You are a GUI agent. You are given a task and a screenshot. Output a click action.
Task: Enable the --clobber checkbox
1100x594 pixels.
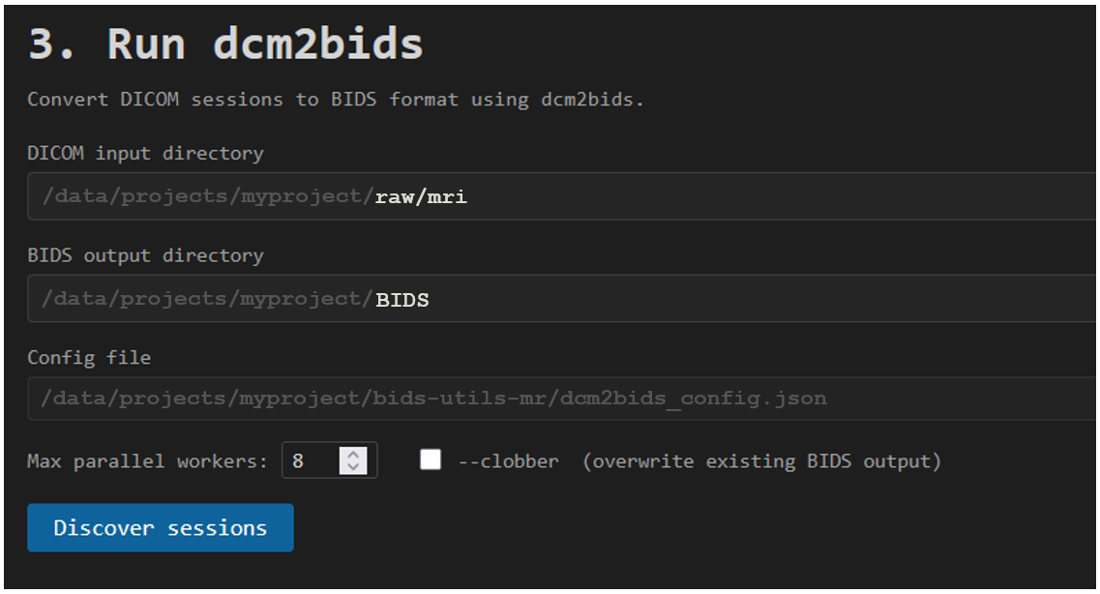coord(431,460)
